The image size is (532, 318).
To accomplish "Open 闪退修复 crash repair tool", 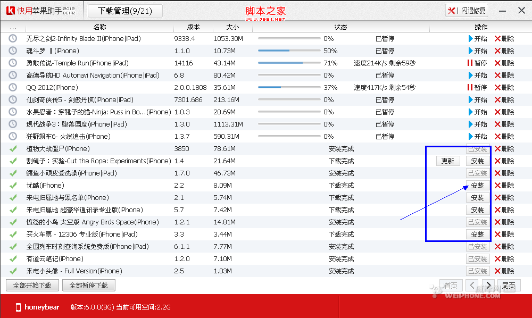I will point(467,11).
